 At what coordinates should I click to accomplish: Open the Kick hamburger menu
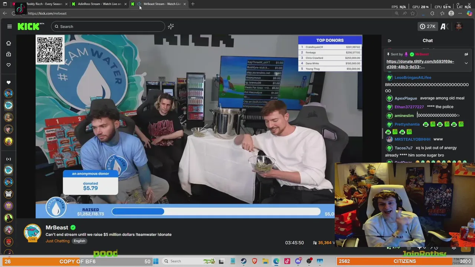10,26
